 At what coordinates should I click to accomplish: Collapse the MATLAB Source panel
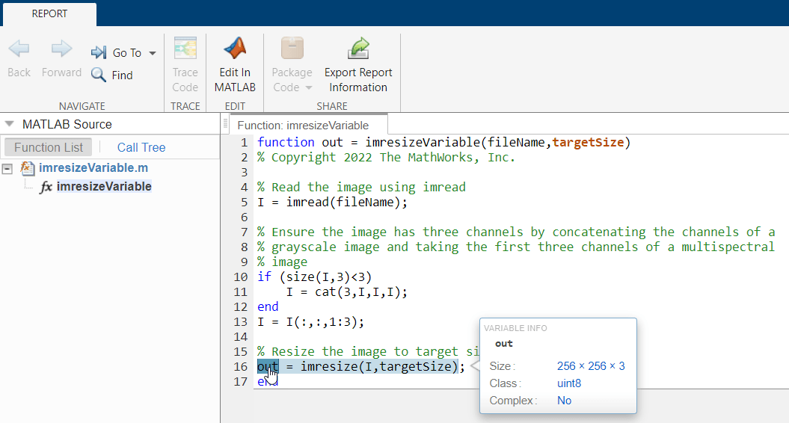pos(10,124)
